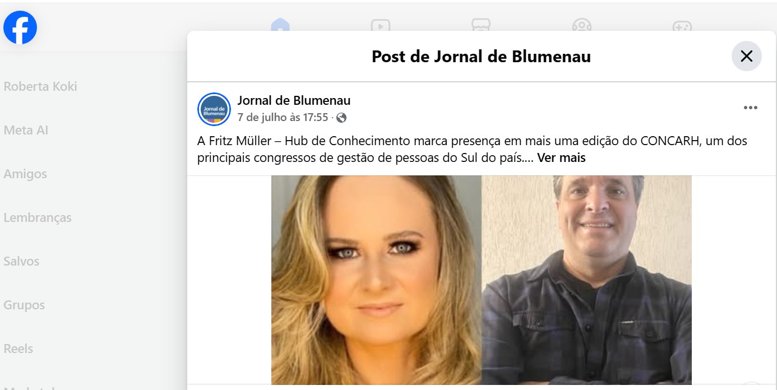Close the post dialog with X

[747, 56]
